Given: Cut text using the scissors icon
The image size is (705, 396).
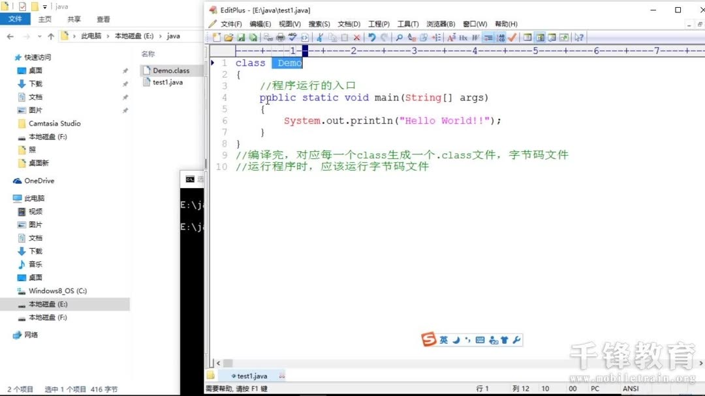Looking at the screenshot, I should (x=320, y=37).
